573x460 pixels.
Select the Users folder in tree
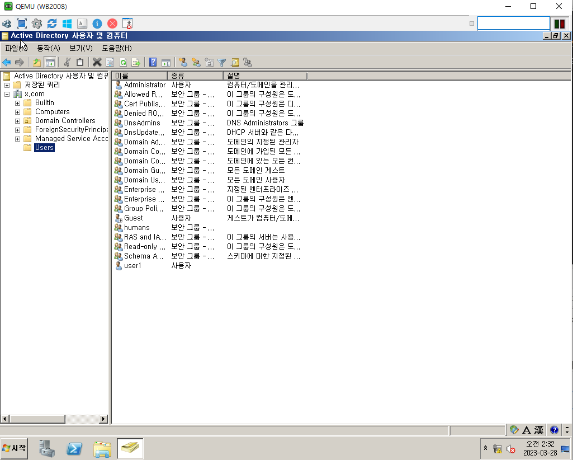44,148
